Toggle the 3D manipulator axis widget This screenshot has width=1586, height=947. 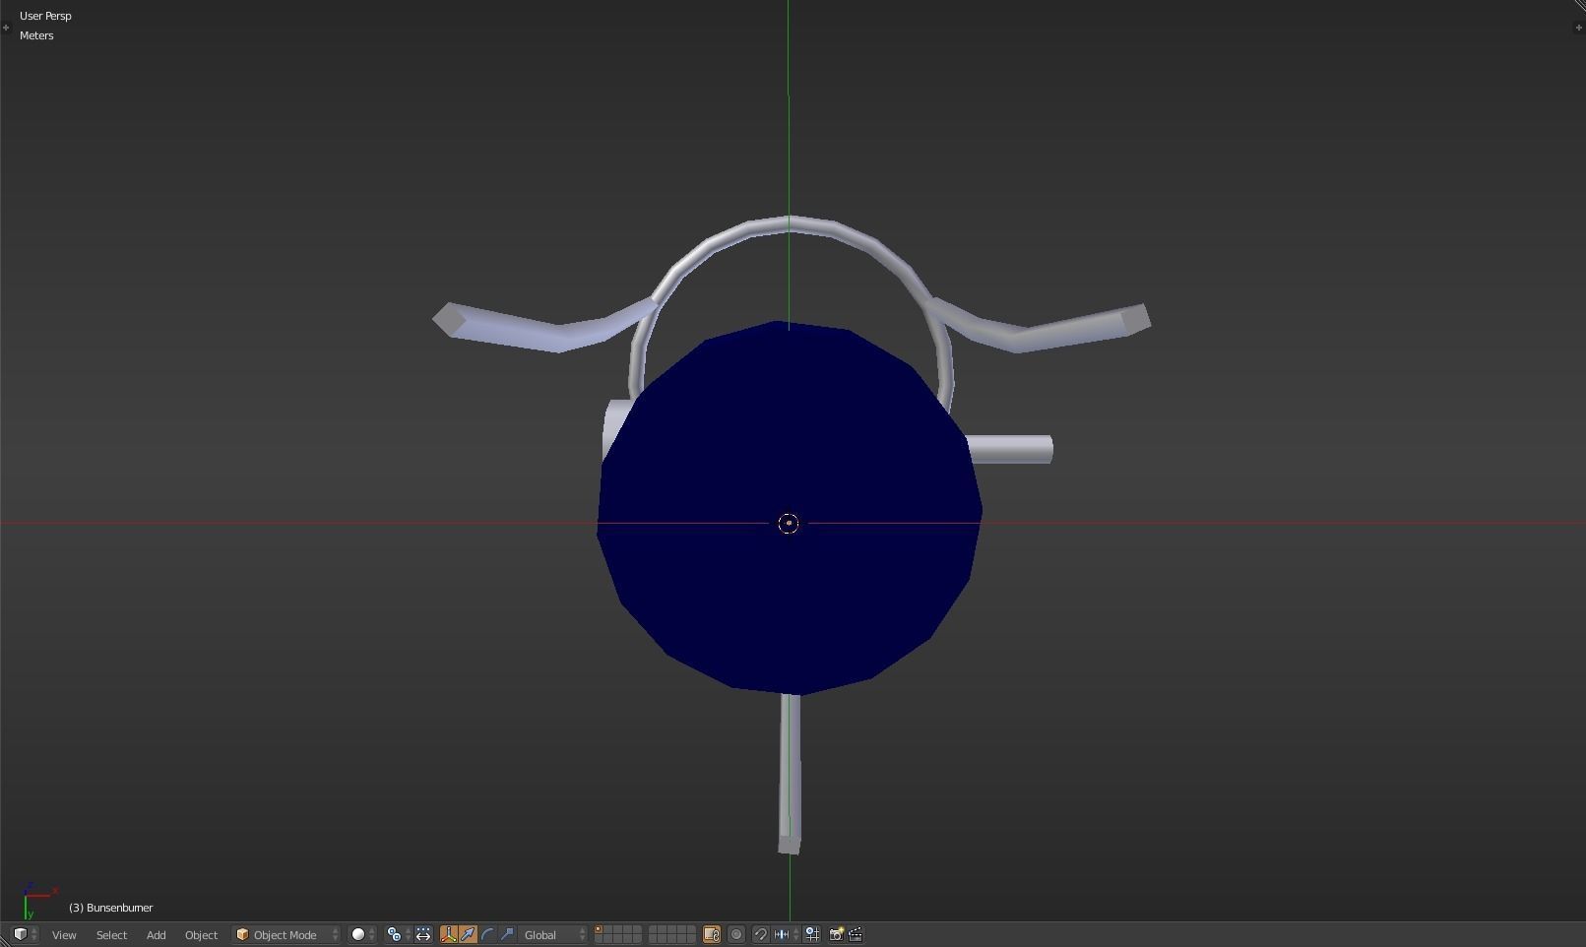pos(449,935)
